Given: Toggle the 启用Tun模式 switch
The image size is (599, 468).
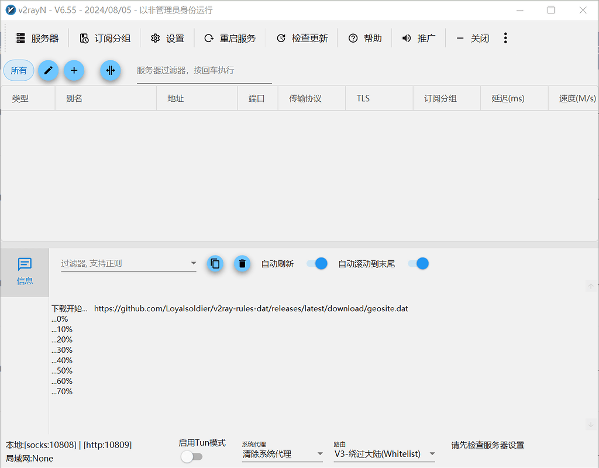Looking at the screenshot, I should pos(192,456).
